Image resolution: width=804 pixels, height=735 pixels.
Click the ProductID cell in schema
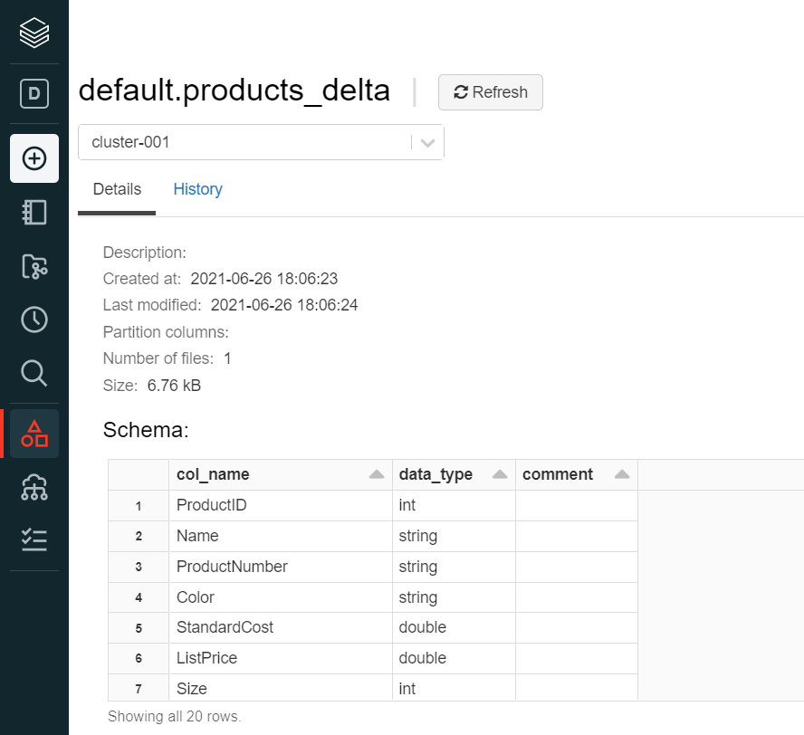pyautogui.click(x=212, y=505)
